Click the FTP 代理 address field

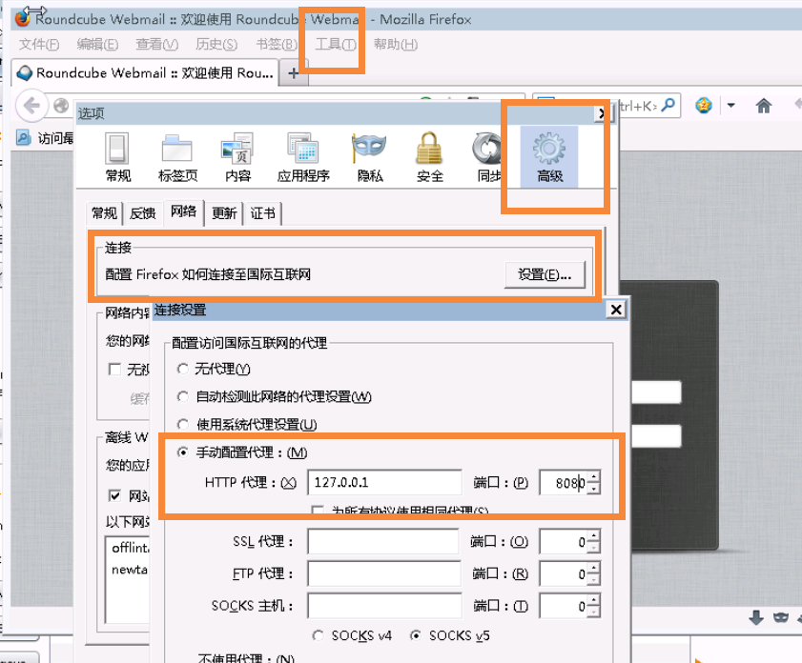point(384,573)
